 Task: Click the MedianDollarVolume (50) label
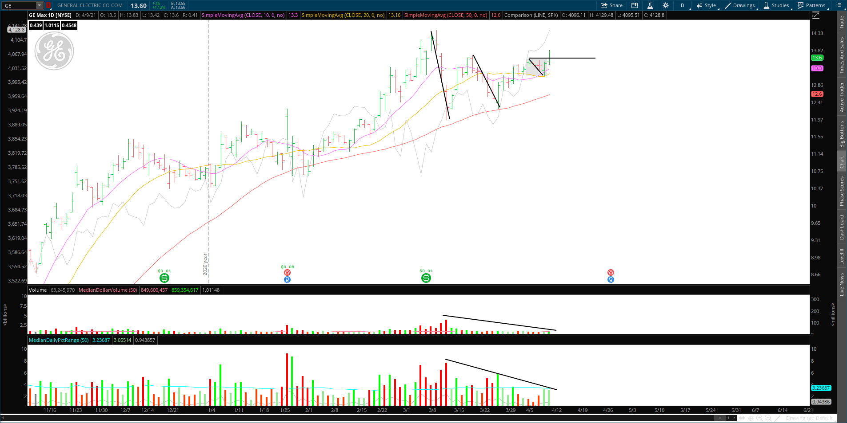(x=108, y=290)
